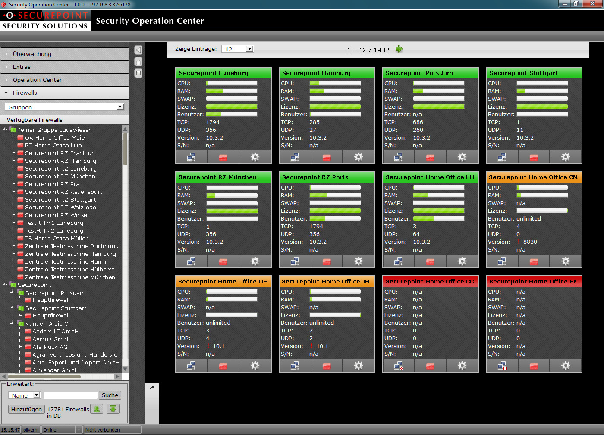
Task: Open settings gear for Securepoint Potsdam
Action: [462, 157]
